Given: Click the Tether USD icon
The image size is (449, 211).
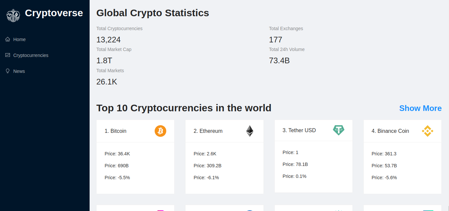Looking at the screenshot, I should [x=338, y=130].
